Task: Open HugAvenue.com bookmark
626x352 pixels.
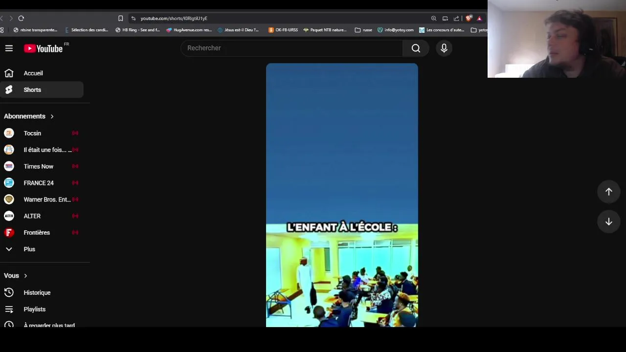Action: (189, 30)
